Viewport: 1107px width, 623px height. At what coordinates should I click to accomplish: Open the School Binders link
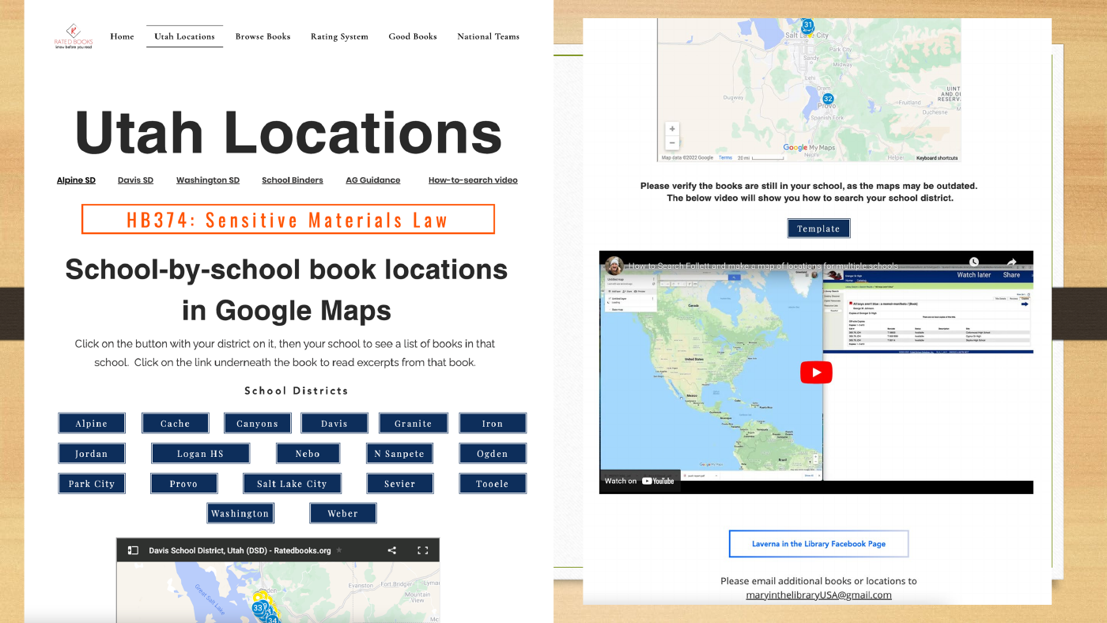point(293,180)
